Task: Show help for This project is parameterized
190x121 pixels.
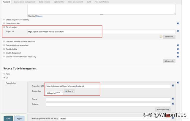Action: (178, 45)
